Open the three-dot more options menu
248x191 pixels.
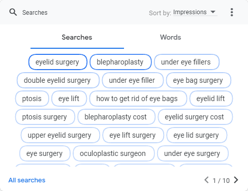coord(232,12)
